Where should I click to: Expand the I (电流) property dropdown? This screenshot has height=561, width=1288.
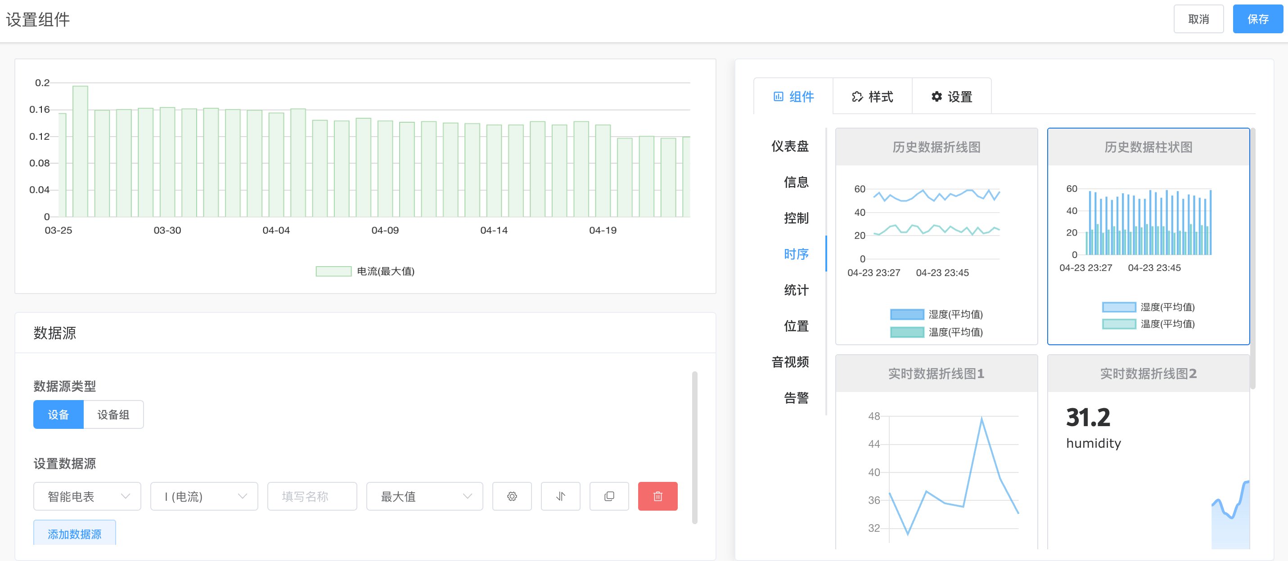204,496
